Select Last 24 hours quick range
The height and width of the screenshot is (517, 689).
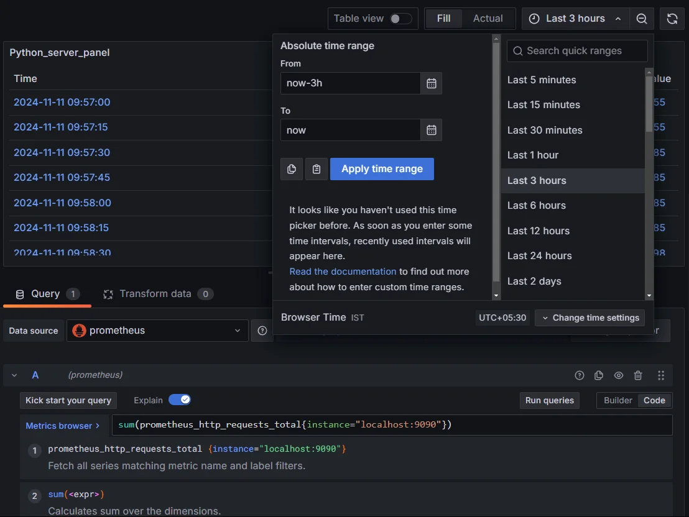click(573, 255)
